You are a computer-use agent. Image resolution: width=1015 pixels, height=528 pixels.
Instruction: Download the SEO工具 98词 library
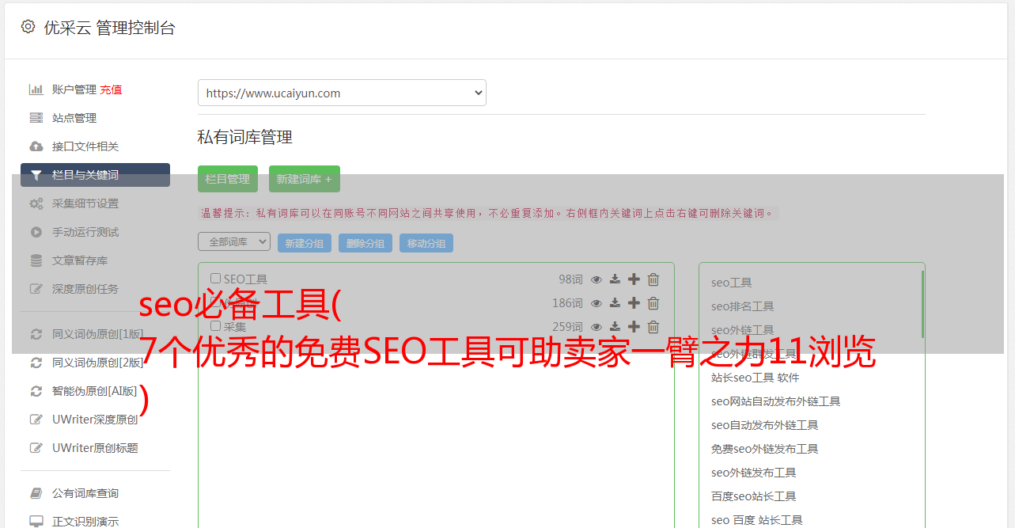(615, 279)
